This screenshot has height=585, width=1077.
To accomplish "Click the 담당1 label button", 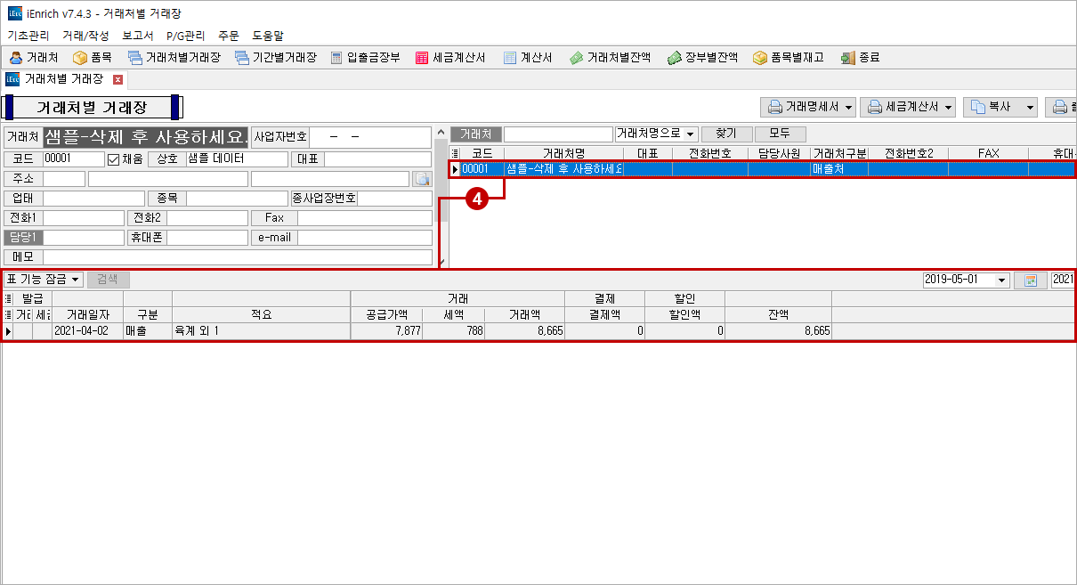I will coord(23,238).
